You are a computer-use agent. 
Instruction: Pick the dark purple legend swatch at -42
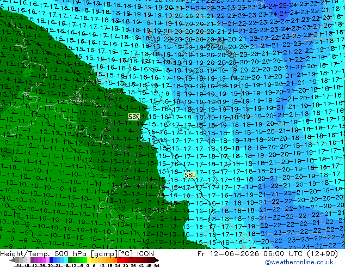click(x=32, y=260)
